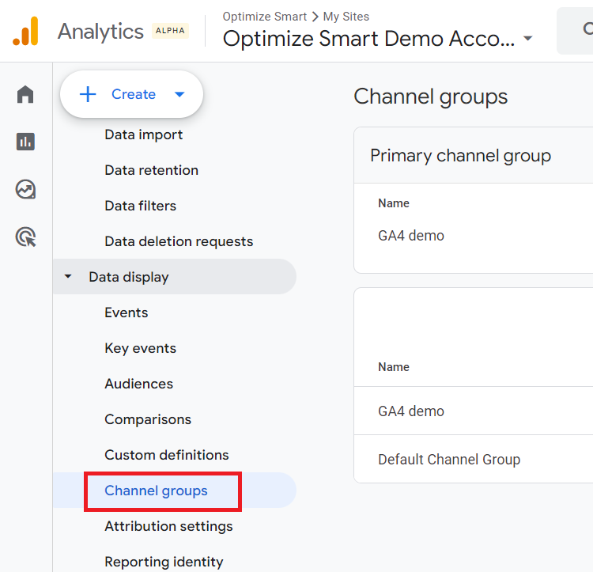Collapse the Data display section
Image resolution: width=593 pixels, height=572 pixels.
point(68,277)
